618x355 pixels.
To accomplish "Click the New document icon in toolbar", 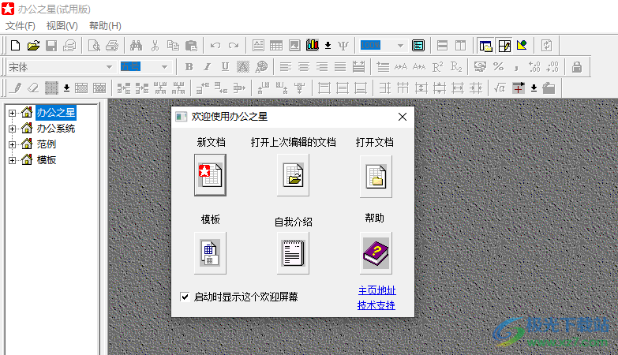I will click(15, 46).
